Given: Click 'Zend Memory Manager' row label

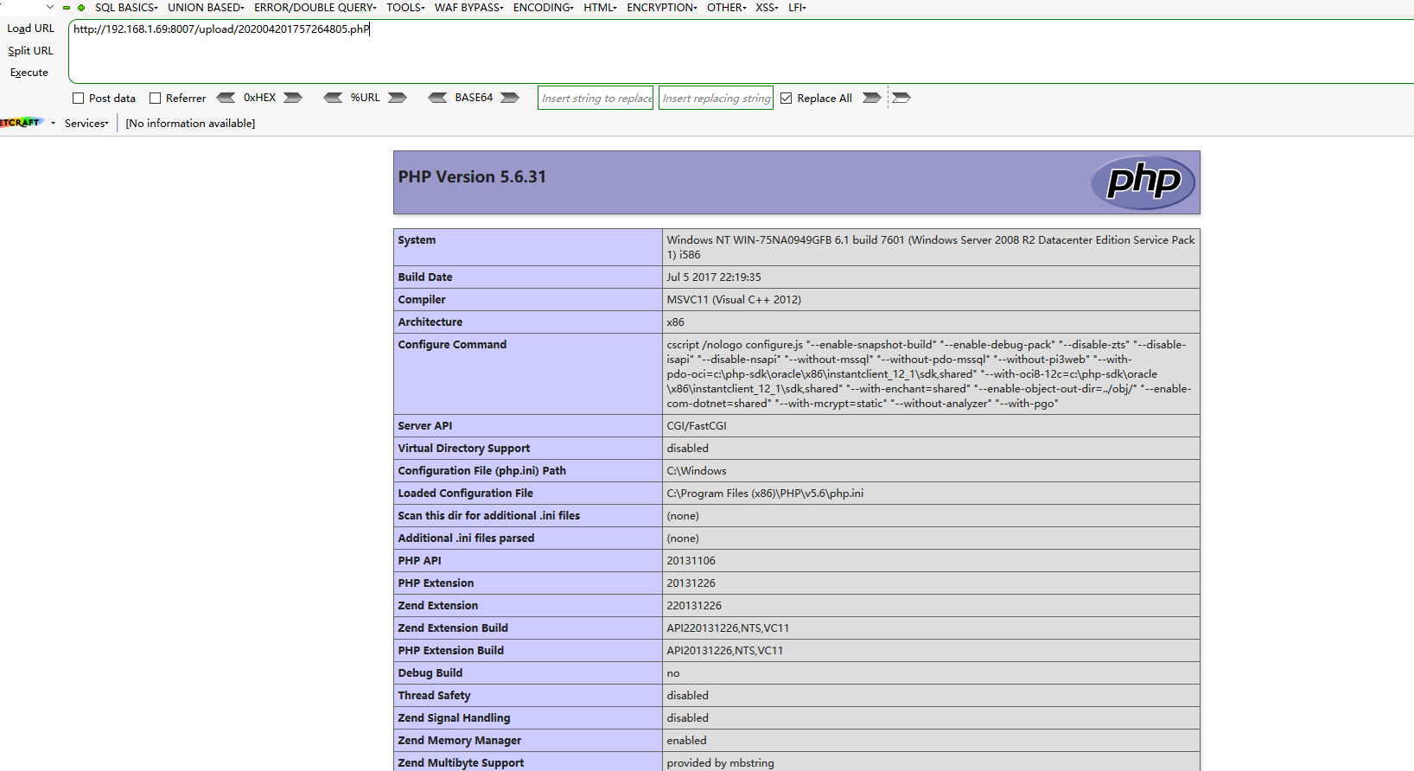Looking at the screenshot, I should click(460, 741).
